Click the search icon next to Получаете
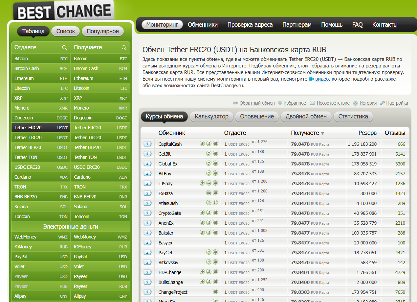Image resolution: width=417 pixels, height=302 pixels. tap(124, 48)
